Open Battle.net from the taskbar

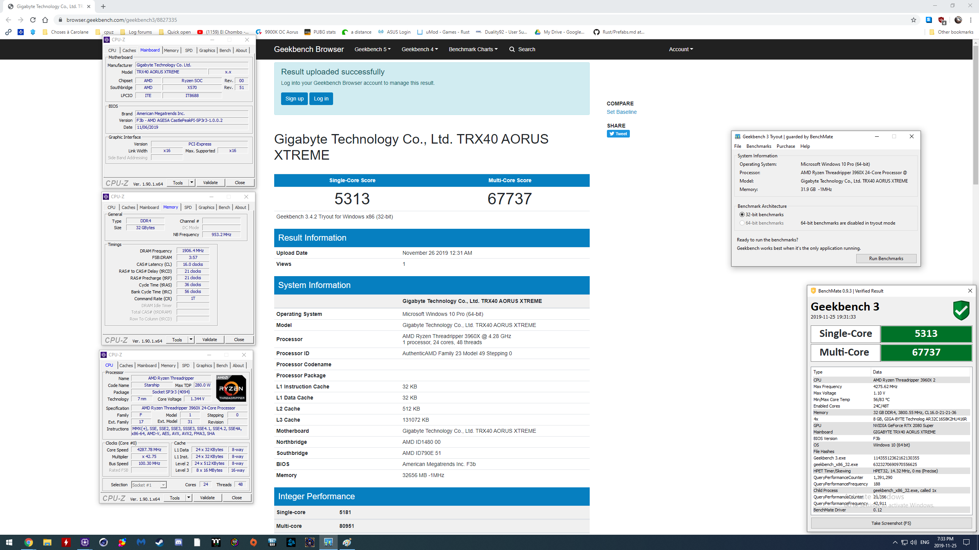pyautogui.click(x=291, y=542)
